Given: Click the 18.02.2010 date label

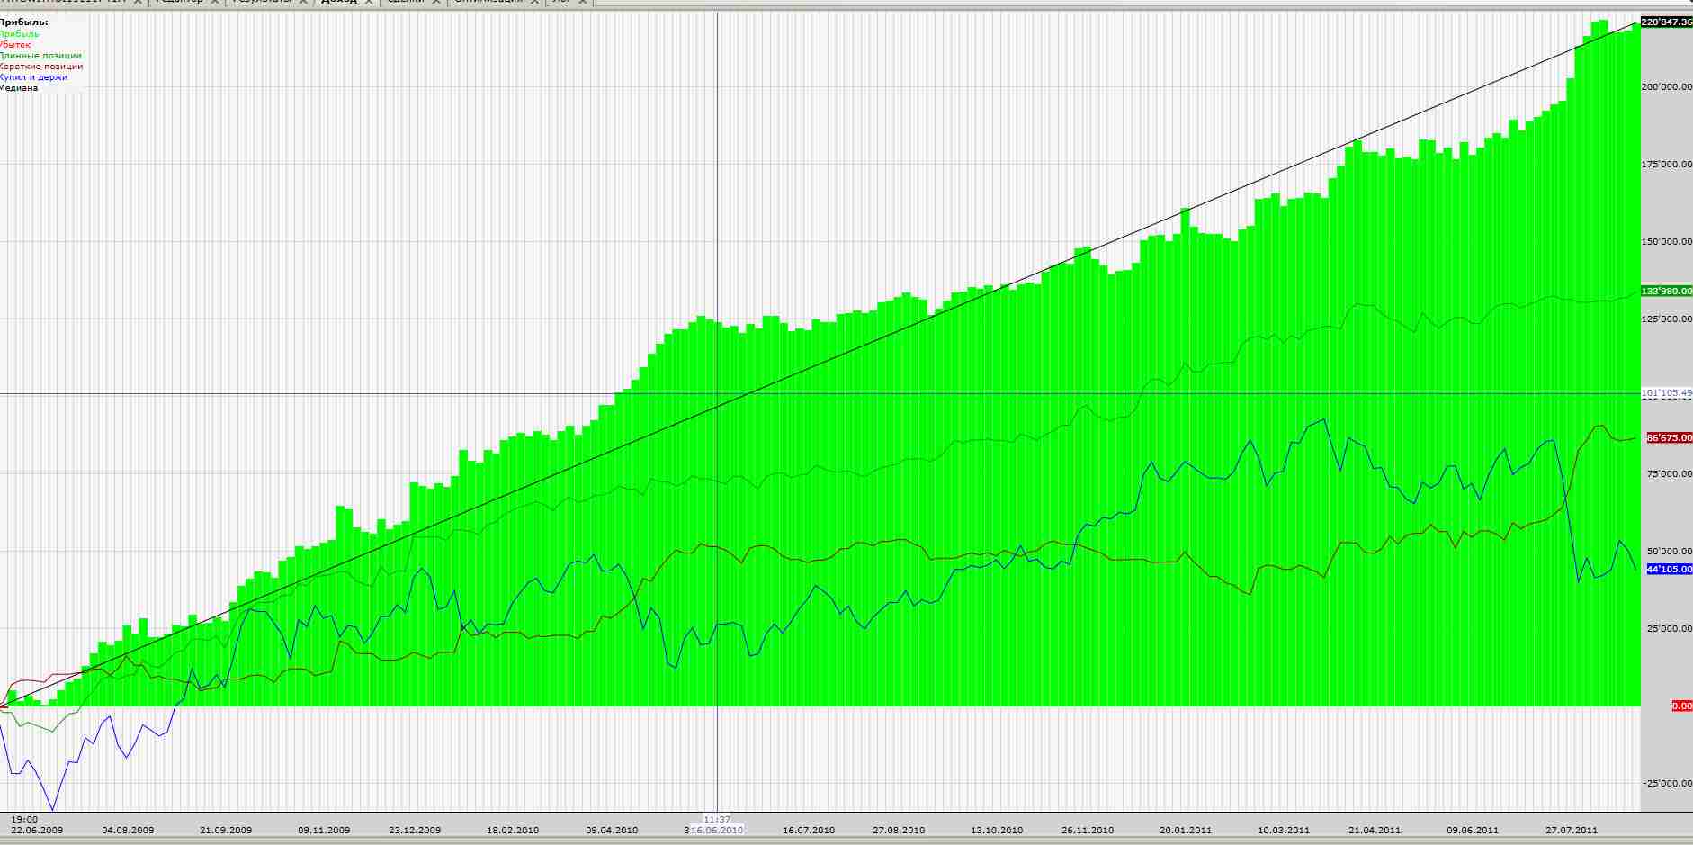Looking at the screenshot, I should point(513,831).
